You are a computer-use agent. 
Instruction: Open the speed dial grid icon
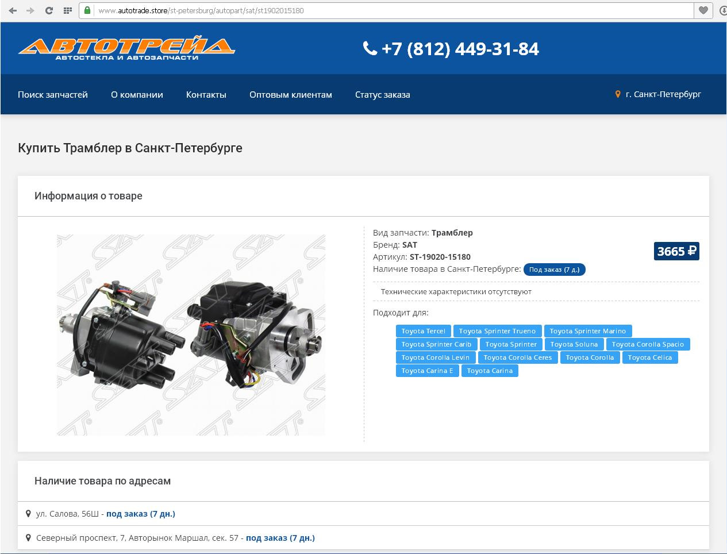tap(68, 10)
